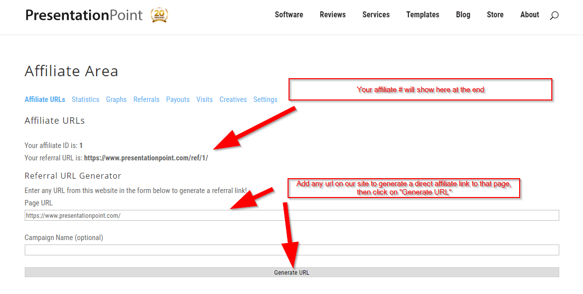Click the search magnifier icon in header
Image resolution: width=583 pixels, height=294 pixels.
point(554,15)
